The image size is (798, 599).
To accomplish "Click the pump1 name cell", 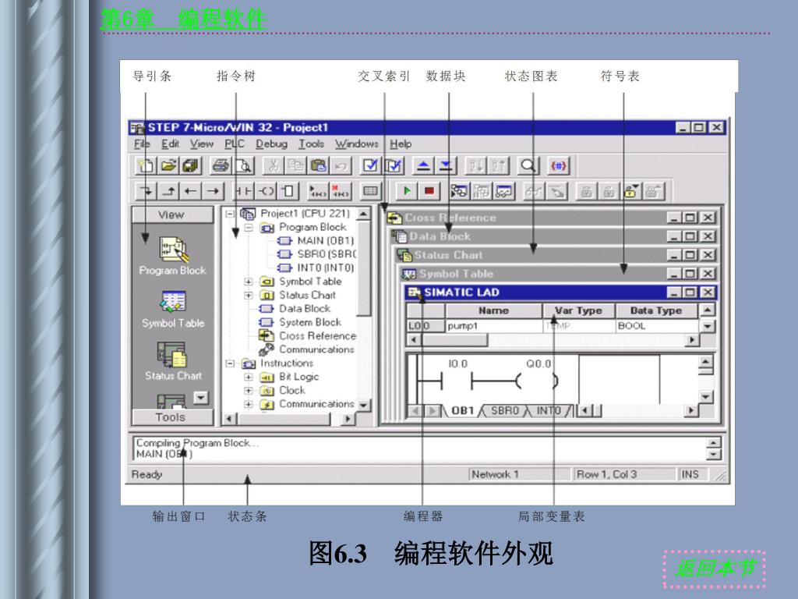I will pos(493,326).
